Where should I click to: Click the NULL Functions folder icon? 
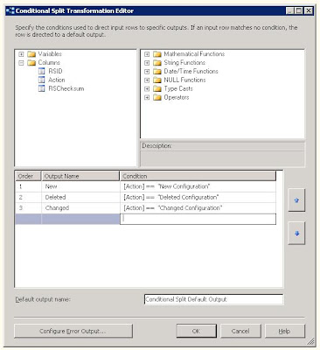157,80
